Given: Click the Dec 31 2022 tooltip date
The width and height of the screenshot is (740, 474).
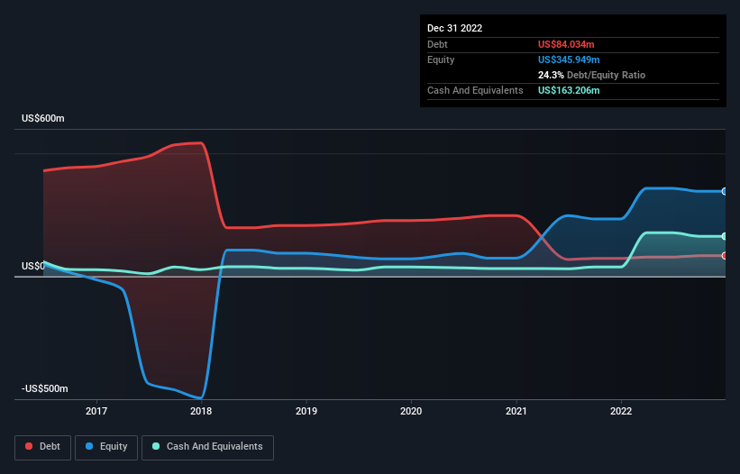Looking at the screenshot, I should coord(455,28).
